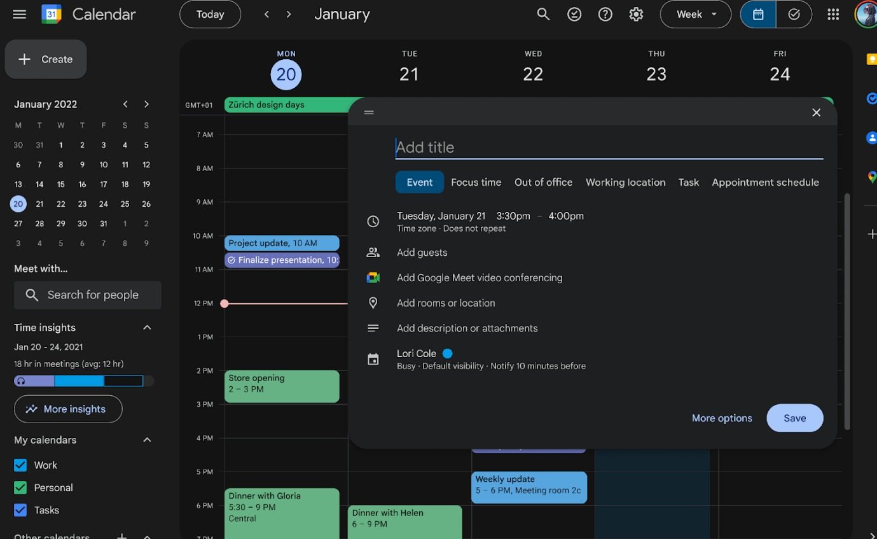Select the Focus time tab
The height and width of the screenshot is (539, 877).
click(x=476, y=182)
